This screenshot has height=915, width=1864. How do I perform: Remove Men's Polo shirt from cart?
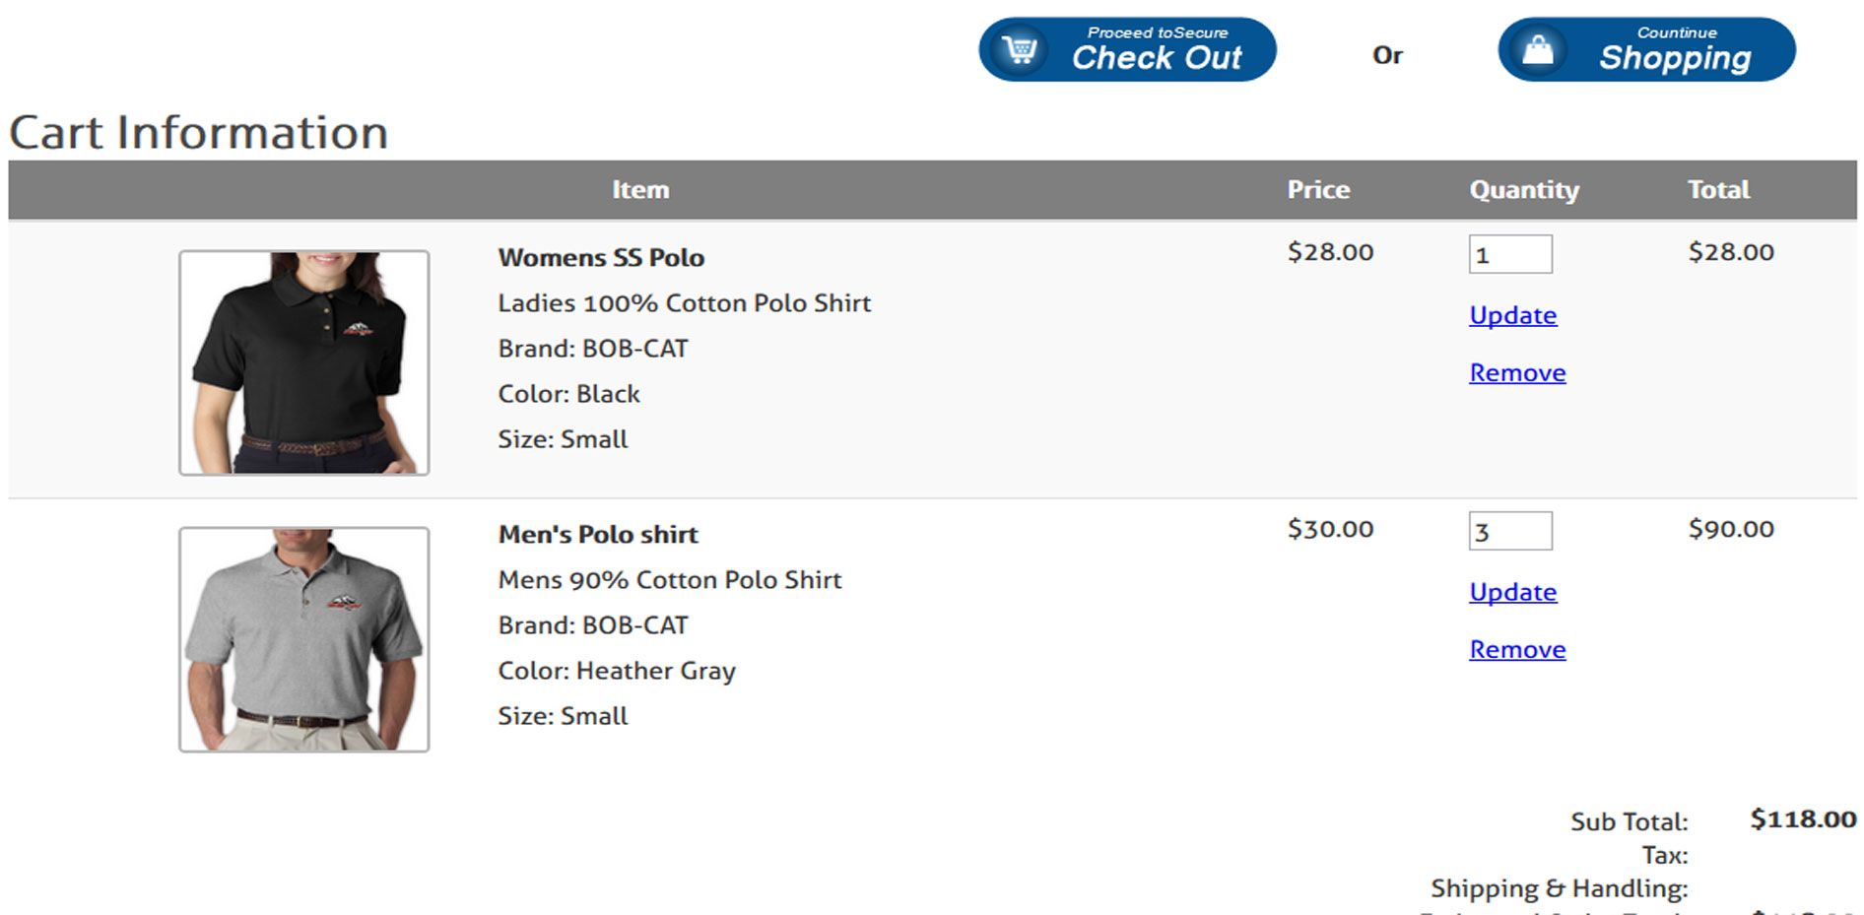1517,649
